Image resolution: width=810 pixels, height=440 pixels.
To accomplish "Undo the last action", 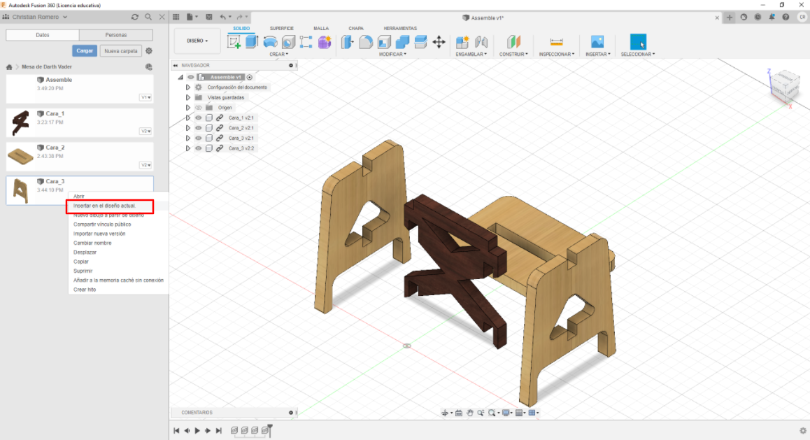I will (222, 17).
